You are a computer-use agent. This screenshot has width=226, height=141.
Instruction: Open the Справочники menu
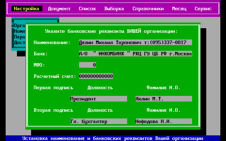tap(148, 8)
